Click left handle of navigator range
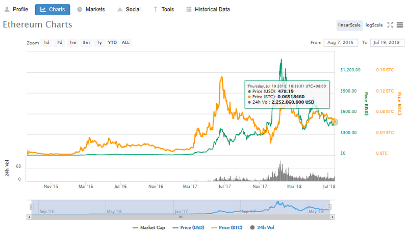 coord(32,207)
